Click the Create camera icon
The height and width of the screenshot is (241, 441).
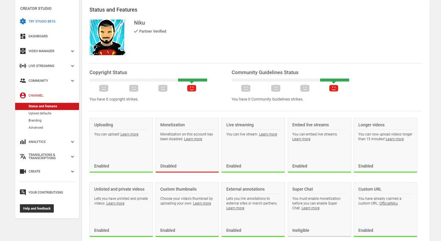[23, 171]
